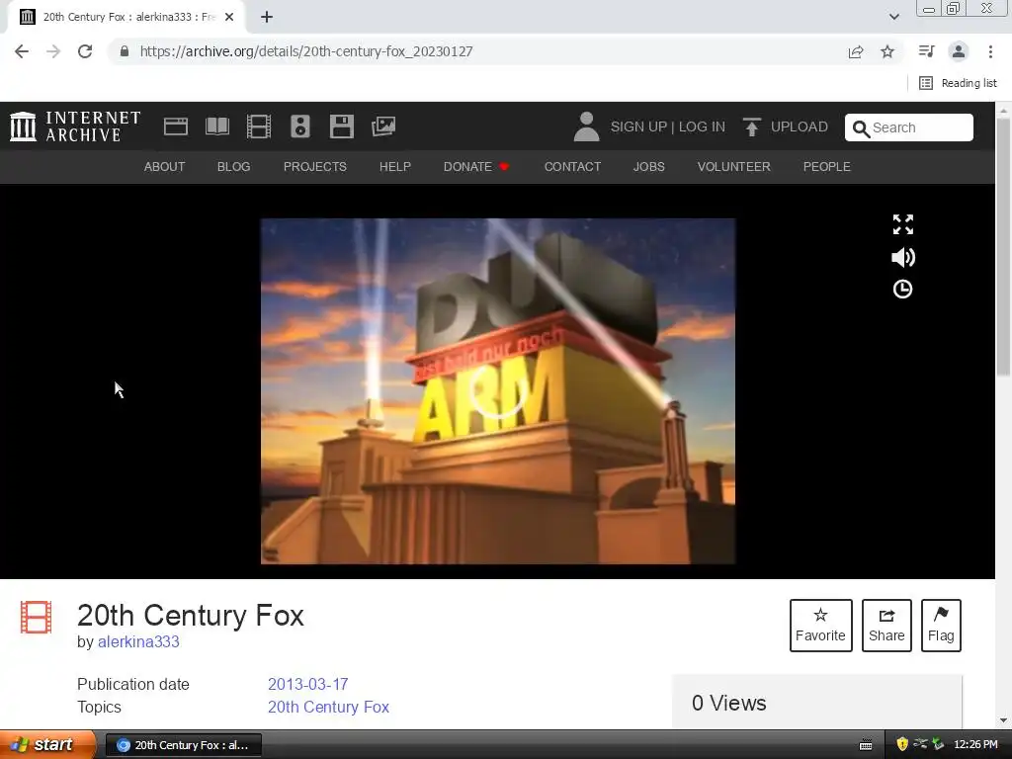Click the address bar URL
1012x759 pixels.
pyautogui.click(x=306, y=51)
